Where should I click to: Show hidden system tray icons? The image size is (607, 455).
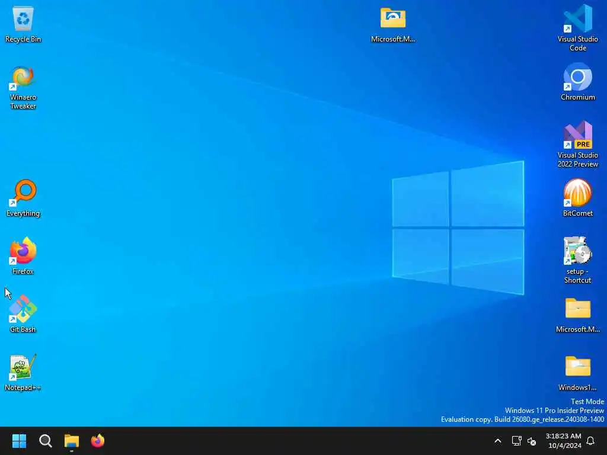(x=498, y=441)
